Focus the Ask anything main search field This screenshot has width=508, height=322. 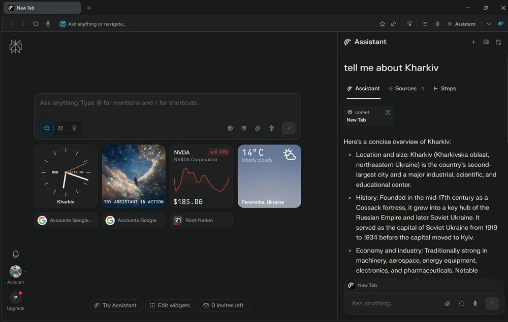click(168, 103)
